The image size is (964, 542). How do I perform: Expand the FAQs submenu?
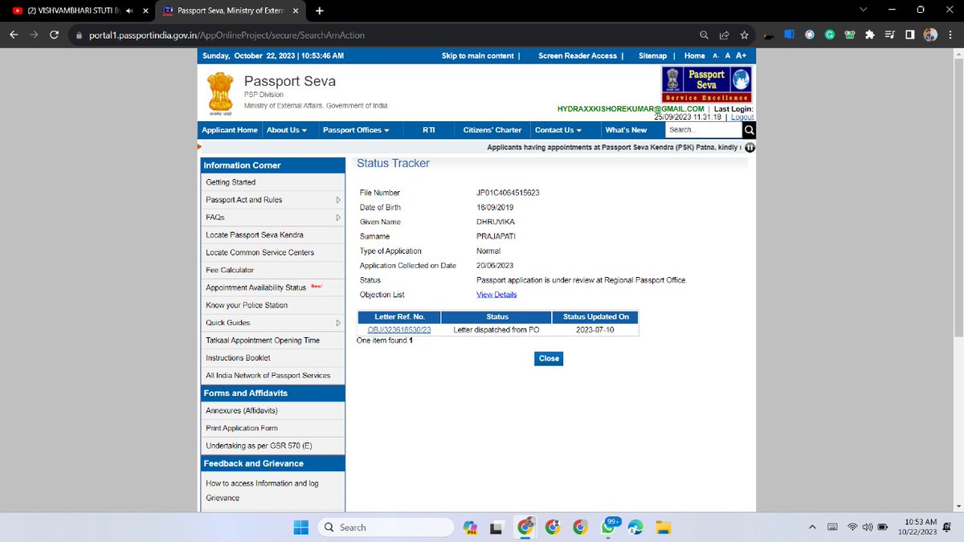coord(338,218)
